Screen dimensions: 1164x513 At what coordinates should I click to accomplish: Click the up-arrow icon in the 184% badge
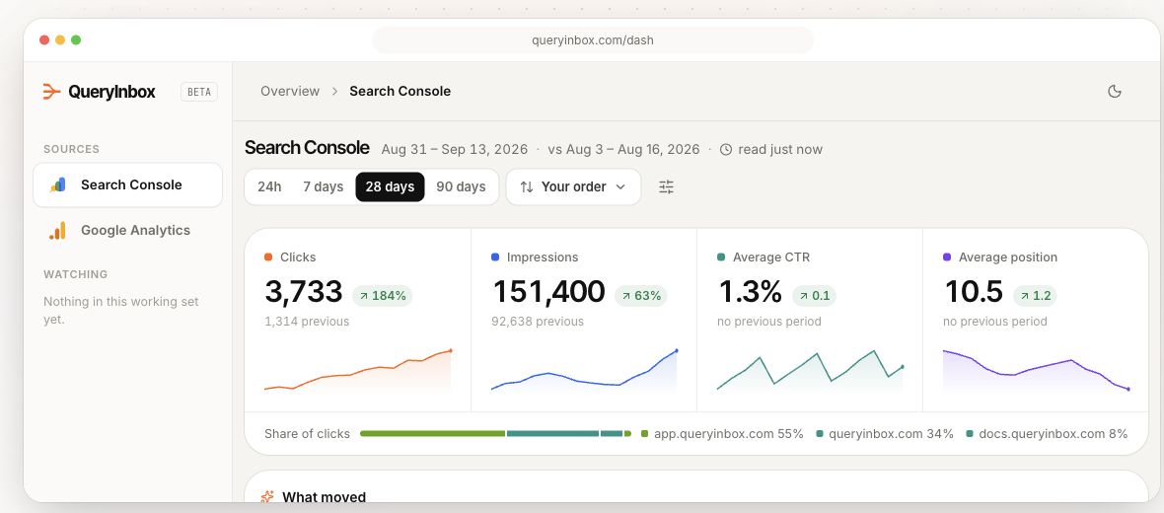coord(364,296)
